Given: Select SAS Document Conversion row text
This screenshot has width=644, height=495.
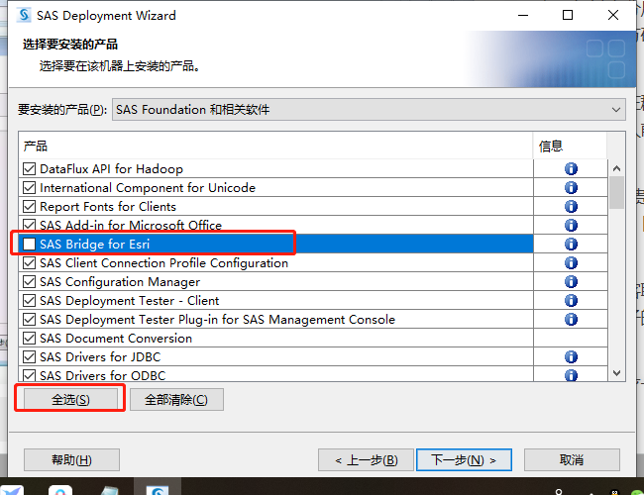Looking at the screenshot, I should pyautogui.click(x=116, y=339).
